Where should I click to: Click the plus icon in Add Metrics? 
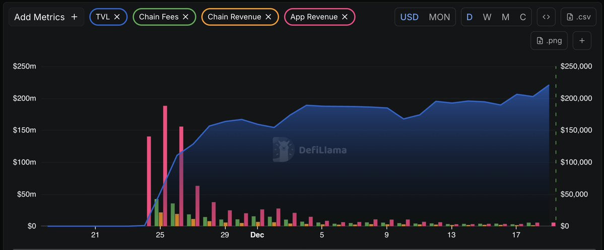tap(75, 17)
